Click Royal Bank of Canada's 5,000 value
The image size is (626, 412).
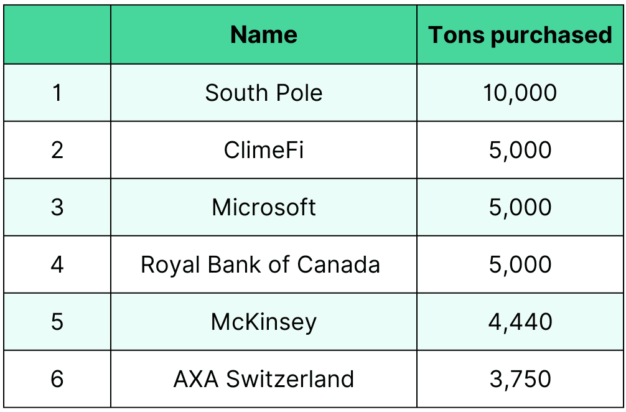[520, 265]
